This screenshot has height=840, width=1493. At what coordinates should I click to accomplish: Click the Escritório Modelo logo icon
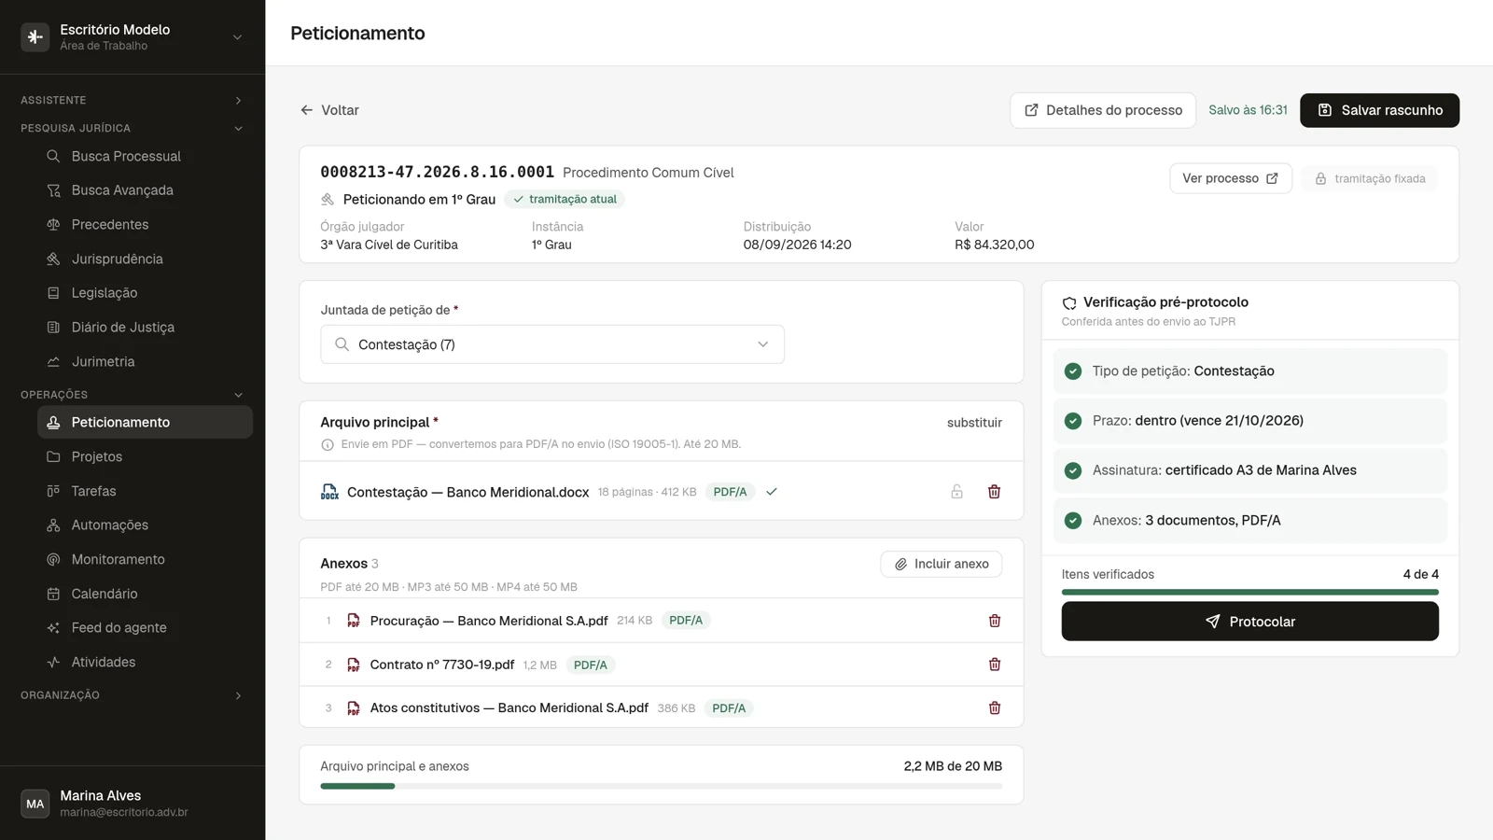coord(35,37)
